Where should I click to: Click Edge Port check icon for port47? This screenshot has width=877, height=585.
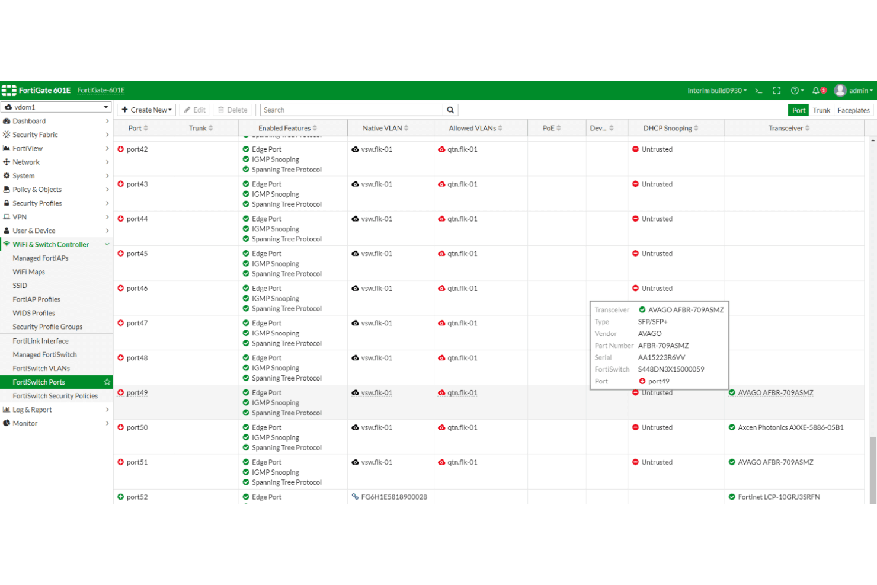pos(246,323)
